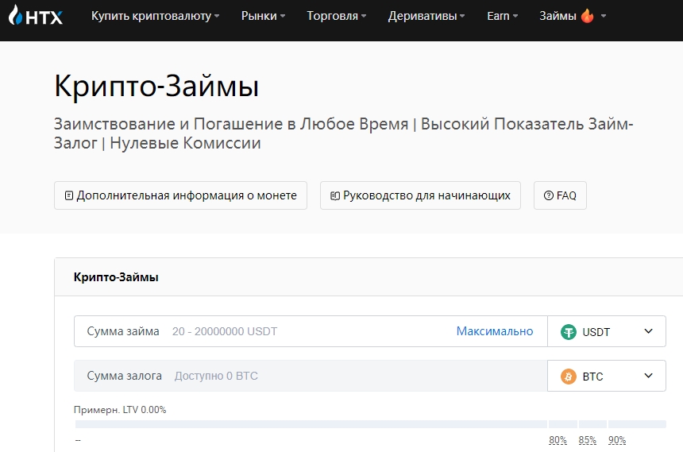Focus the Сумма залога input field
Image resolution: width=683 pixels, height=452 pixels.
click(311, 376)
